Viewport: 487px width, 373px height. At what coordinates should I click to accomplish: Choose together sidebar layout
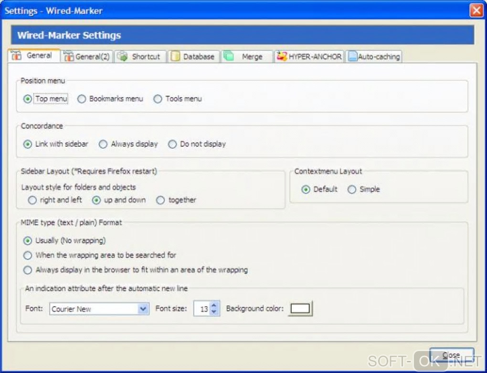click(x=176, y=200)
